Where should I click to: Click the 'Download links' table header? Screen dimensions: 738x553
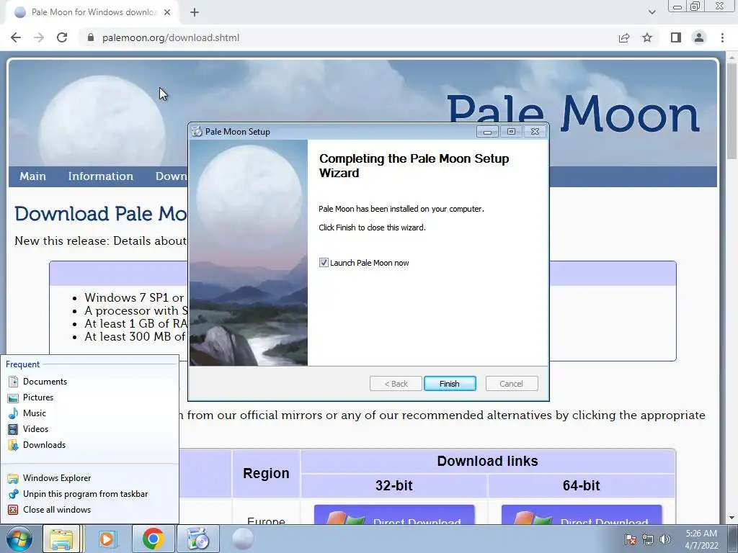(x=488, y=461)
